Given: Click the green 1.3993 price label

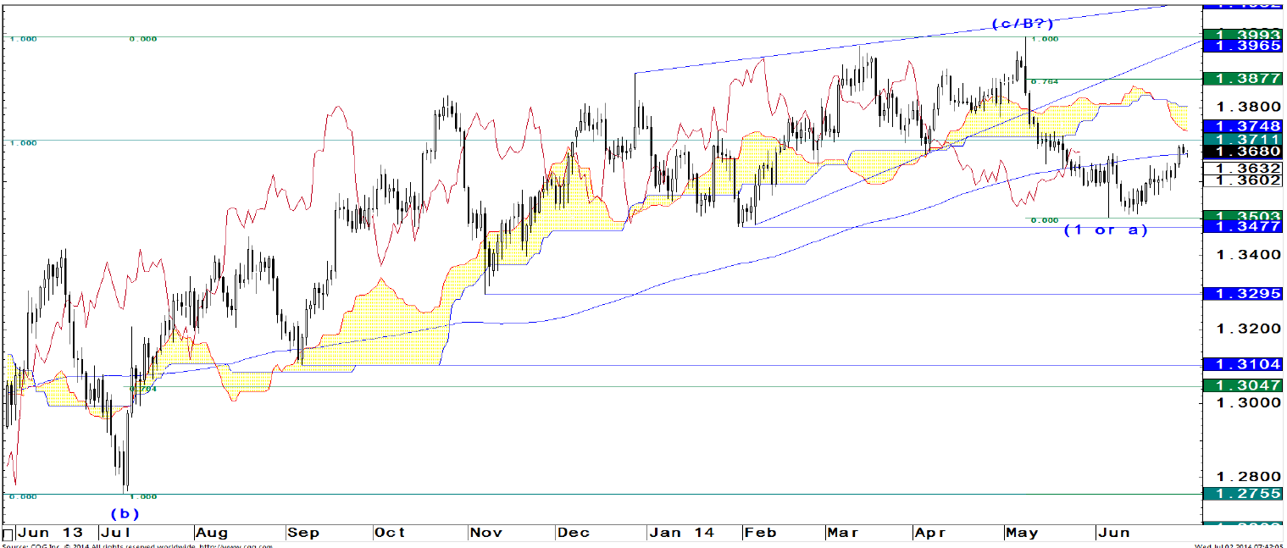Looking at the screenshot, I should (x=1243, y=35).
